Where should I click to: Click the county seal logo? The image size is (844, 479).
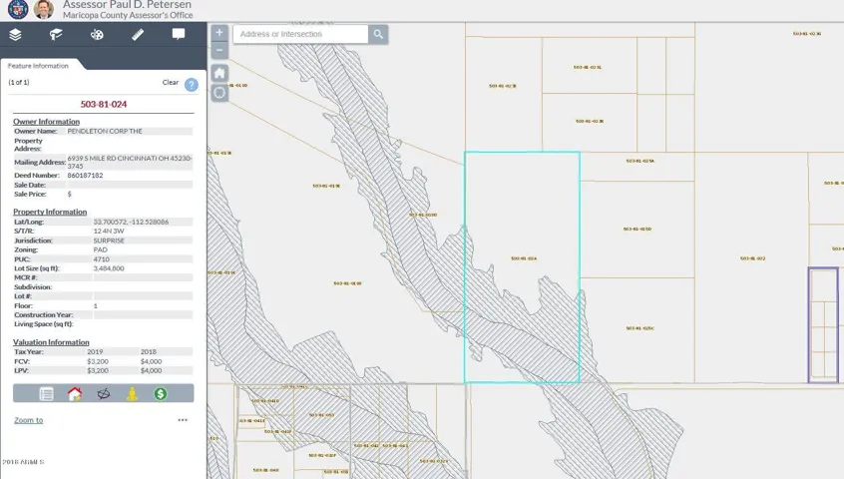tap(18, 9)
